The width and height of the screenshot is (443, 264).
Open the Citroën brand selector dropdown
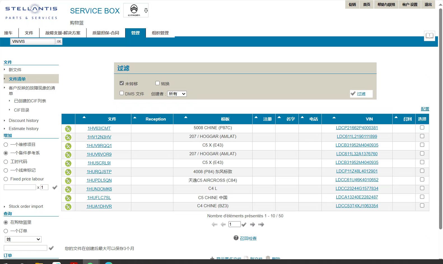(136, 10)
